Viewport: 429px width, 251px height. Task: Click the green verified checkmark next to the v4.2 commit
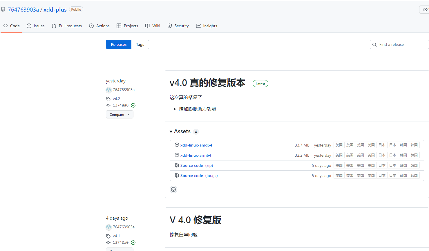[133, 105]
